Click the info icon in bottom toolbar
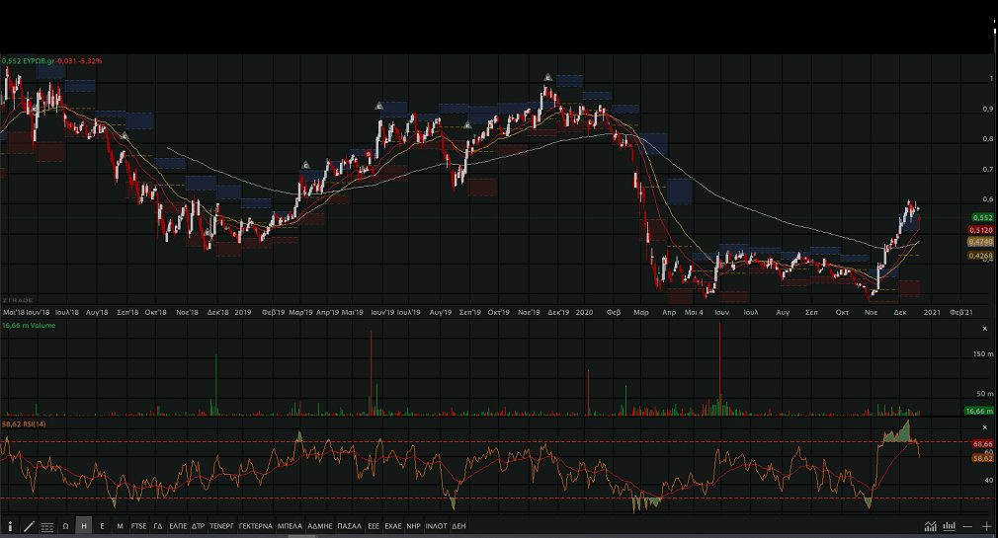This screenshot has width=998, height=538. [x=10, y=527]
